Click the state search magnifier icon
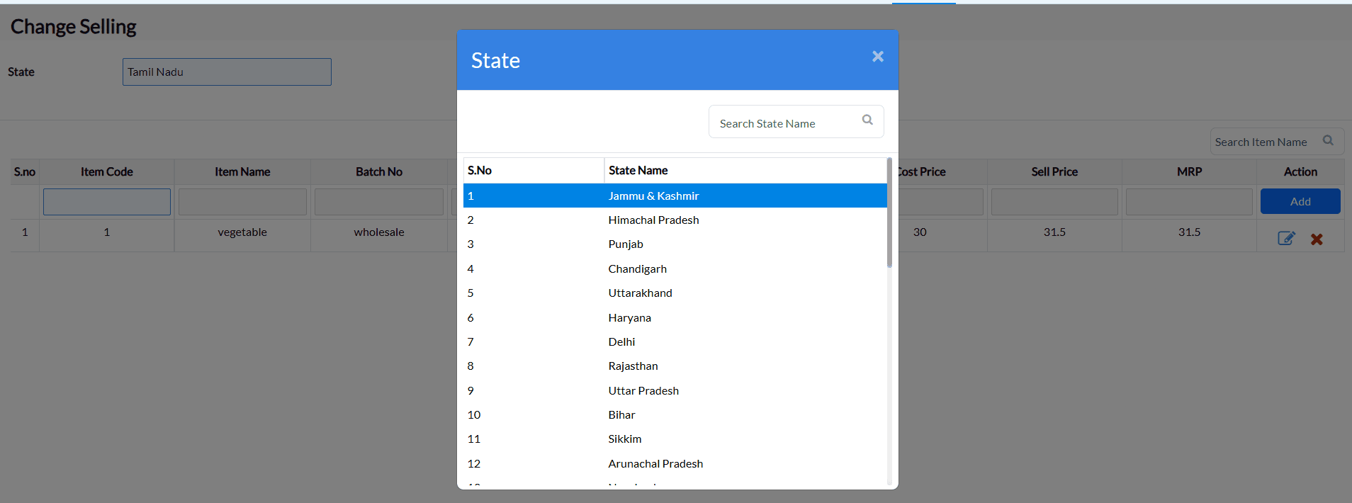Viewport: 1352px width, 503px height. point(867,120)
